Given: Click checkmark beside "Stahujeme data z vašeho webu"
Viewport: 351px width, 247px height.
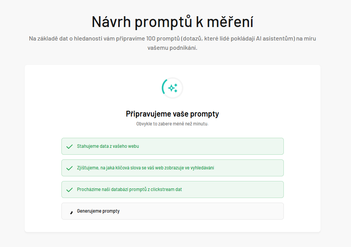Looking at the screenshot, I should tap(70, 147).
